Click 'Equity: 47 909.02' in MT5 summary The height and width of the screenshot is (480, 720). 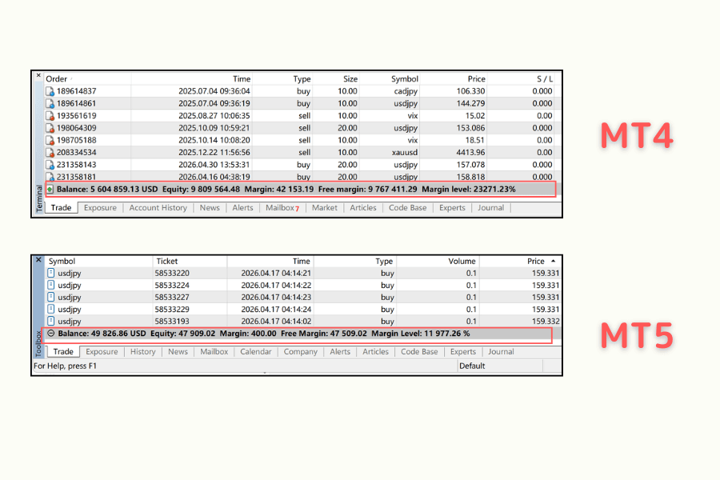pos(182,334)
